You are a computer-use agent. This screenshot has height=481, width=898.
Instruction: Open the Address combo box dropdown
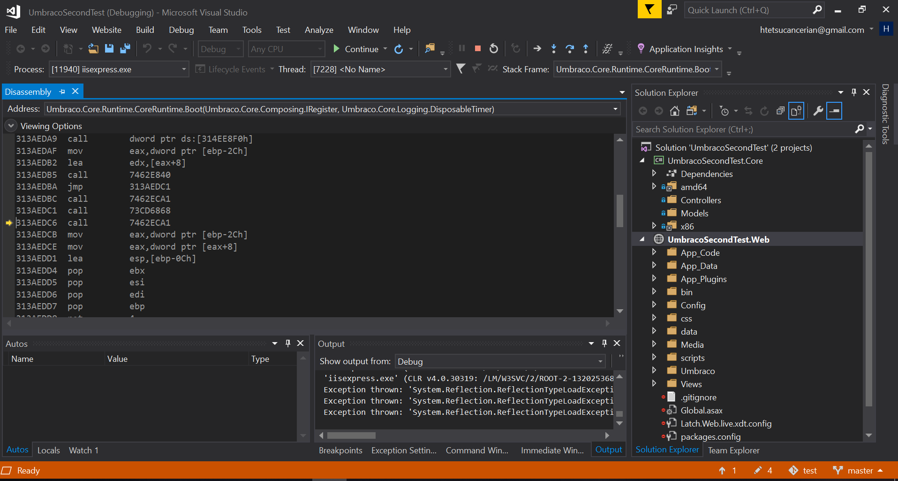(615, 109)
